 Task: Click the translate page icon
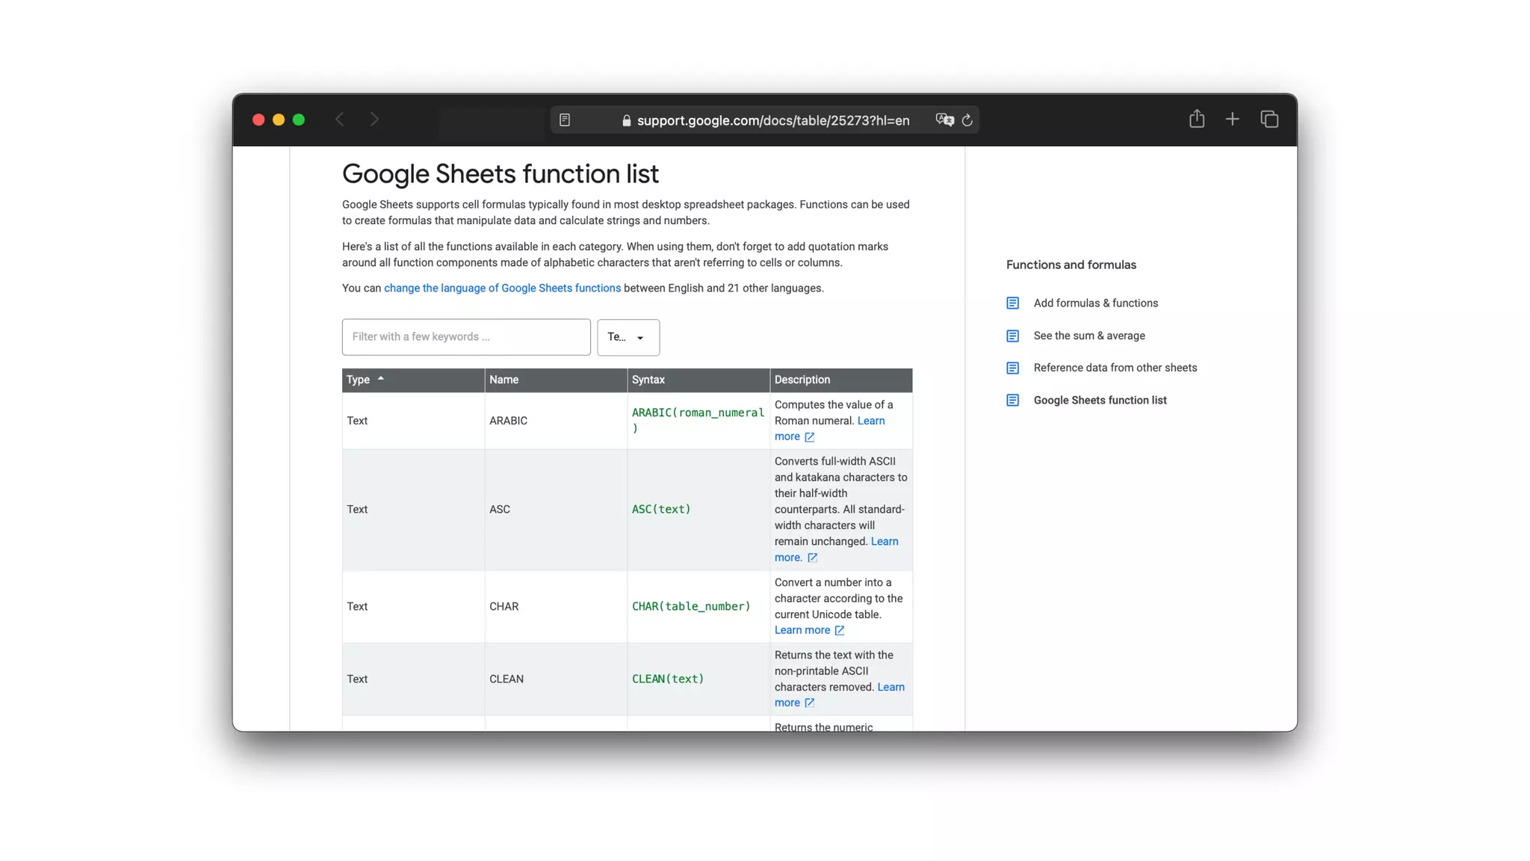(x=944, y=120)
